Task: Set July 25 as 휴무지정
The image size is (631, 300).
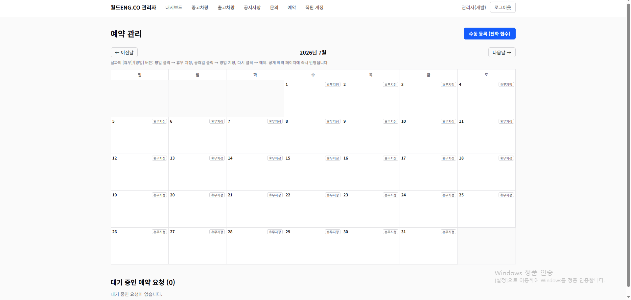Action: pos(506,195)
